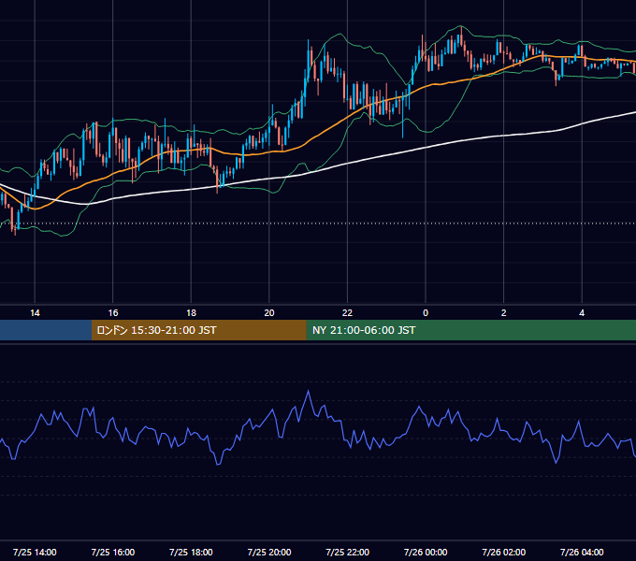Click the 20 hour axis label
The width and height of the screenshot is (636, 561).
pos(269,313)
